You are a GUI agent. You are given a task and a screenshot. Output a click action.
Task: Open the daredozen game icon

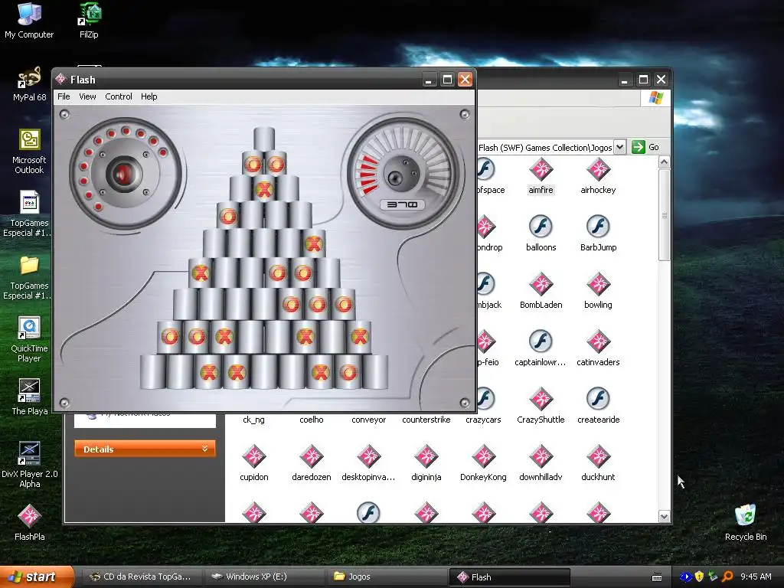click(x=312, y=456)
